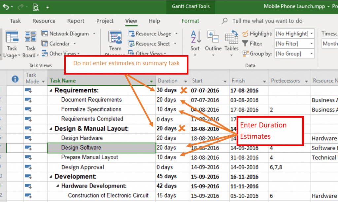This screenshot has height=202, width=338.
Task: Open the Task ribbon tab
Action: tap(15, 21)
